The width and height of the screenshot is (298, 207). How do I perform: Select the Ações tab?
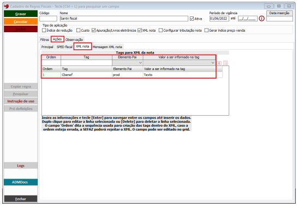(x=57, y=39)
